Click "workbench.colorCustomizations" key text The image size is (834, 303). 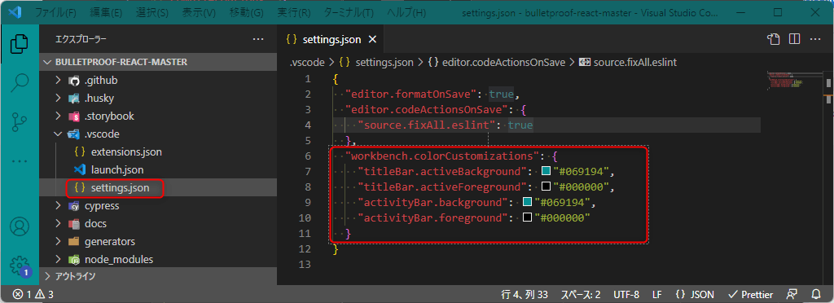(443, 156)
